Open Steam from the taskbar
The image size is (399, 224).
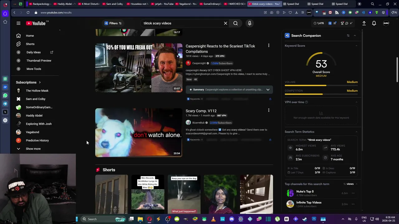[x=305, y=219]
